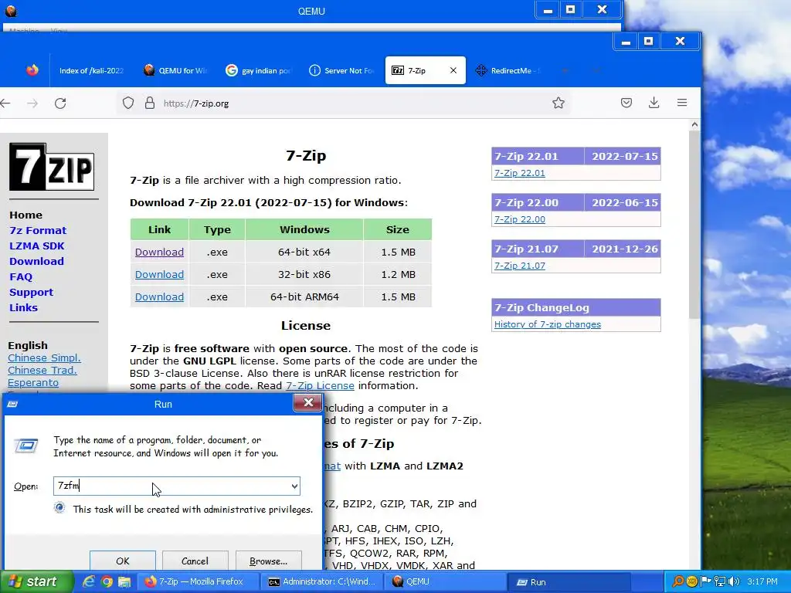791x593 pixels.
Task: Click the Firefox logo icon in tab bar
Action: point(32,70)
